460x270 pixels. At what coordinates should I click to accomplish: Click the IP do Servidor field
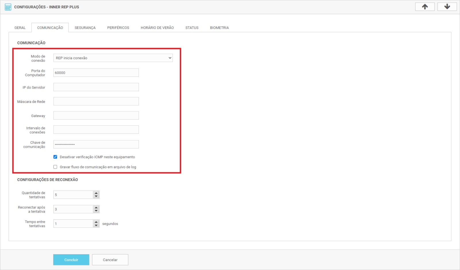pos(96,87)
